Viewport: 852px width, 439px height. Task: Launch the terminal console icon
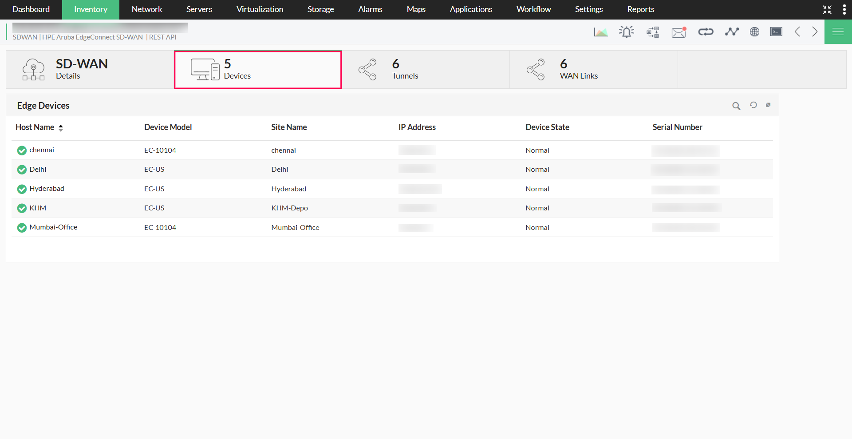[777, 32]
